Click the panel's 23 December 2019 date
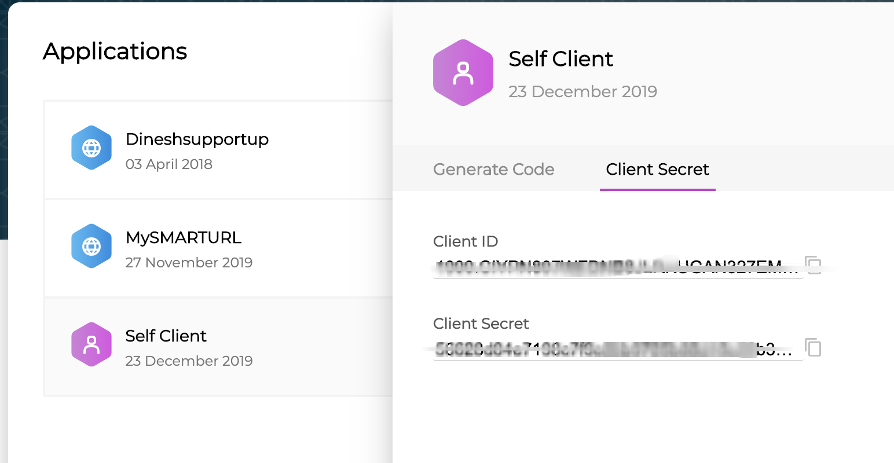This screenshot has height=463, width=894. point(582,91)
